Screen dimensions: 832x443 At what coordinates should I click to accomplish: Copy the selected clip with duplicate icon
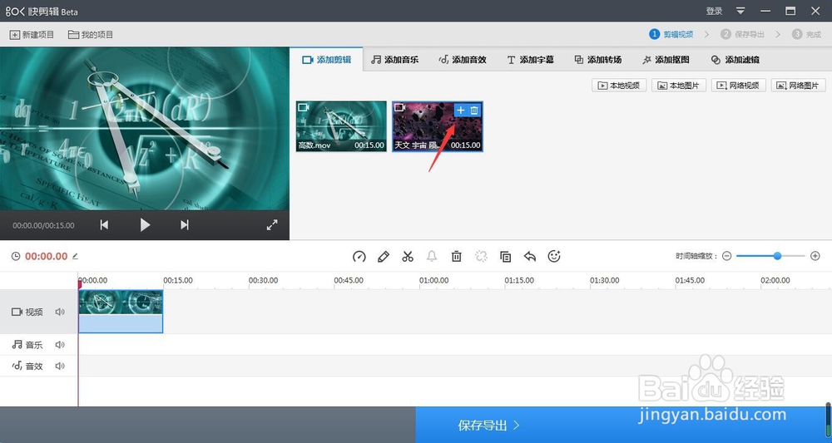click(x=505, y=257)
